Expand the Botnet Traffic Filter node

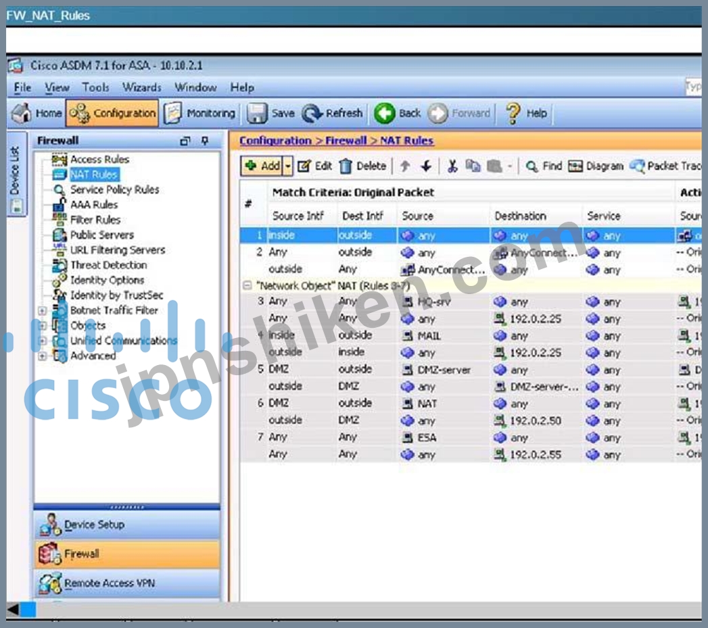click(x=42, y=310)
